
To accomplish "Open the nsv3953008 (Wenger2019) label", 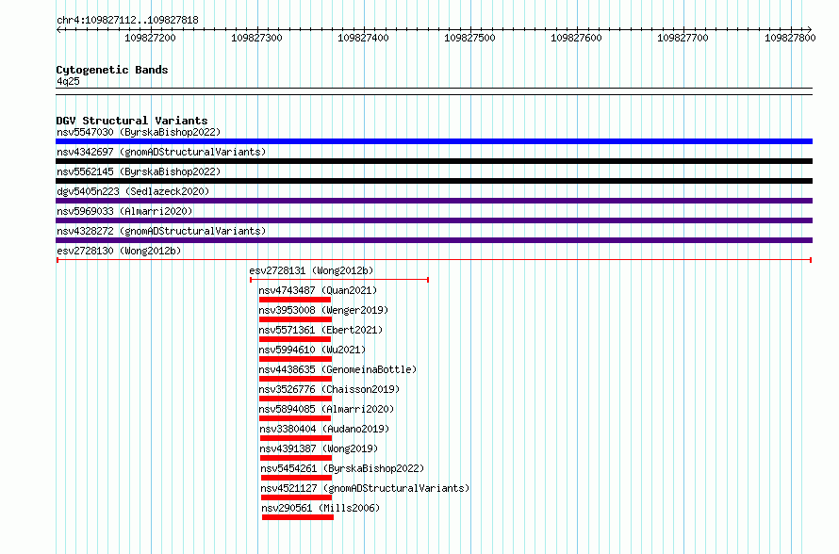I will tap(323, 310).
